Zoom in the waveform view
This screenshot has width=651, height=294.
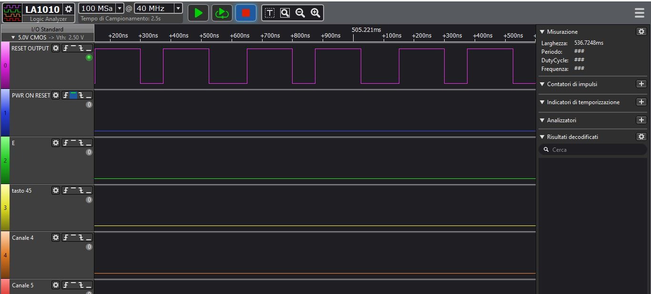tap(315, 13)
